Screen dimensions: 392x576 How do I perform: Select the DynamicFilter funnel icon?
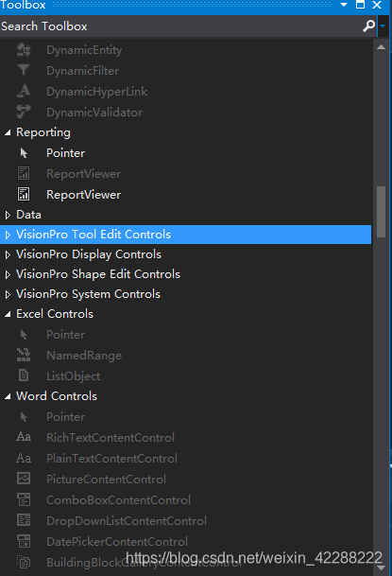tap(24, 70)
